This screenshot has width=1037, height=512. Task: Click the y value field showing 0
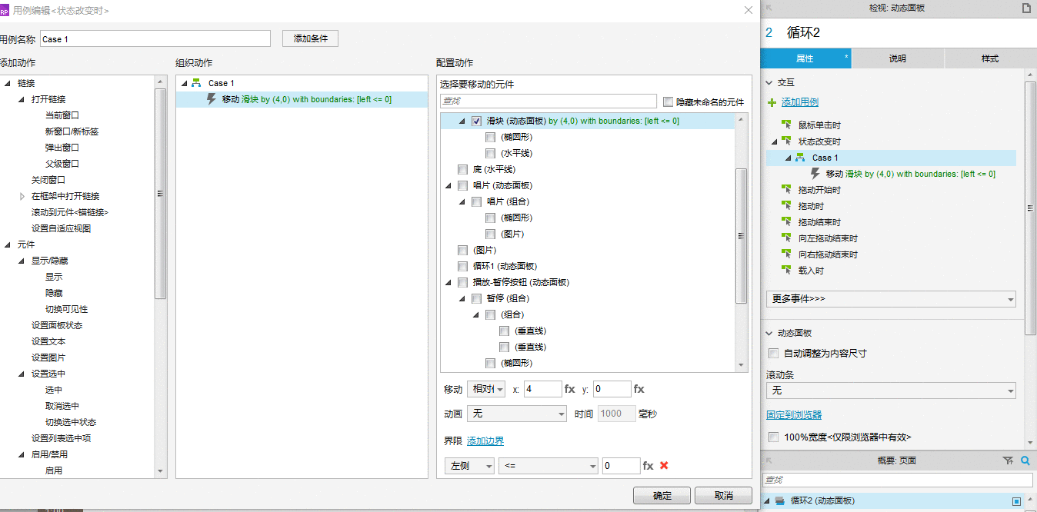(x=612, y=389)
